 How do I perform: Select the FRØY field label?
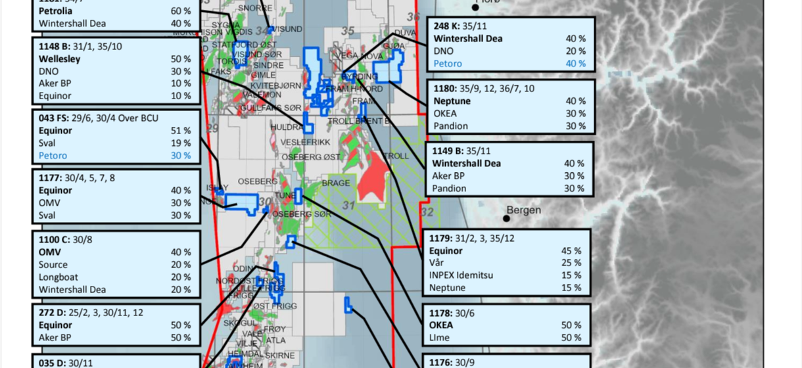[275, 329]
